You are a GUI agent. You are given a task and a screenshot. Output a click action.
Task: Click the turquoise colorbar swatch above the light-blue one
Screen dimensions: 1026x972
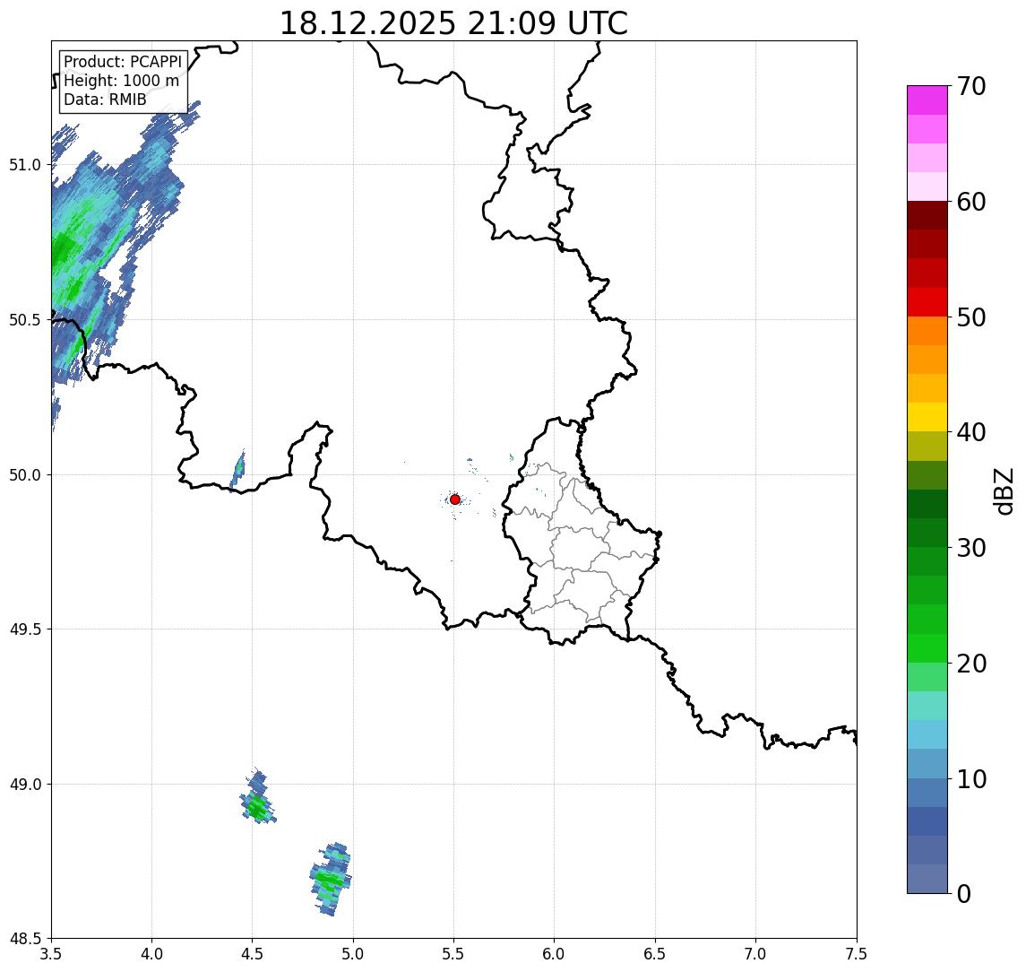(927, 706)
